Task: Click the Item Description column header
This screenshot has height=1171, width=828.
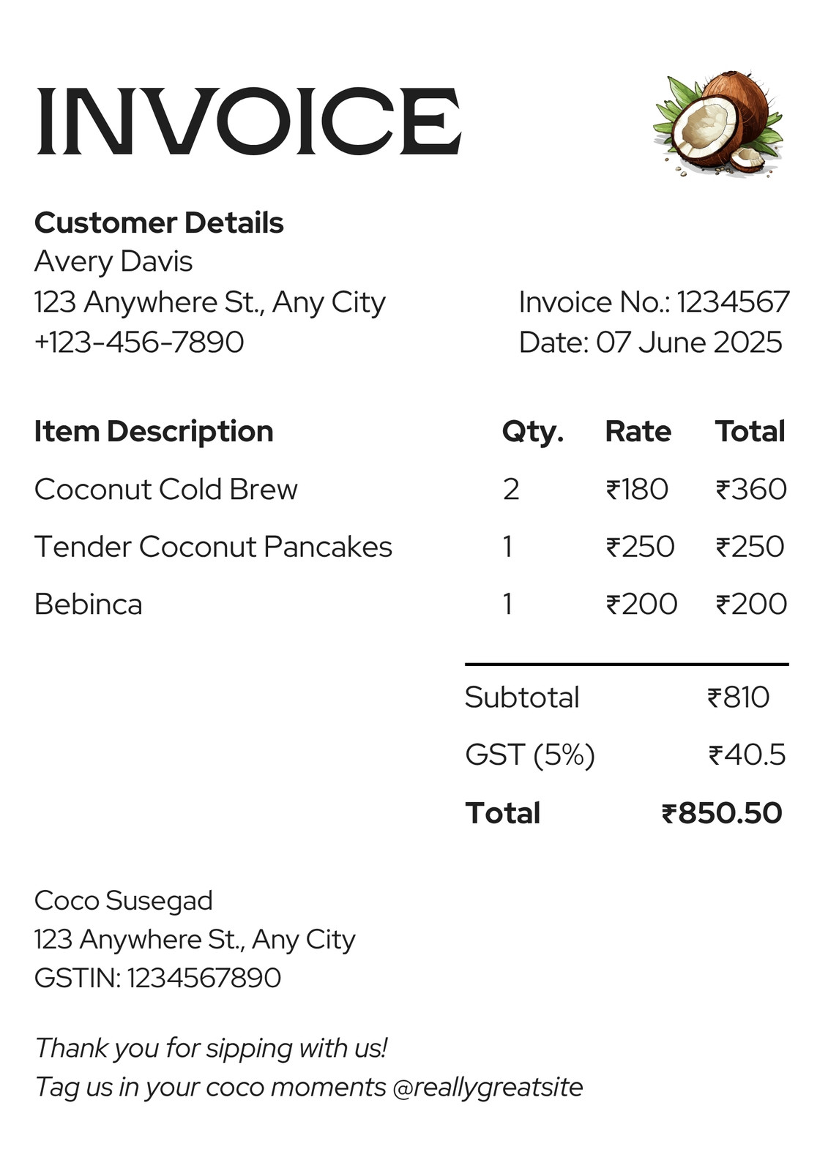Action: point(154,432)
